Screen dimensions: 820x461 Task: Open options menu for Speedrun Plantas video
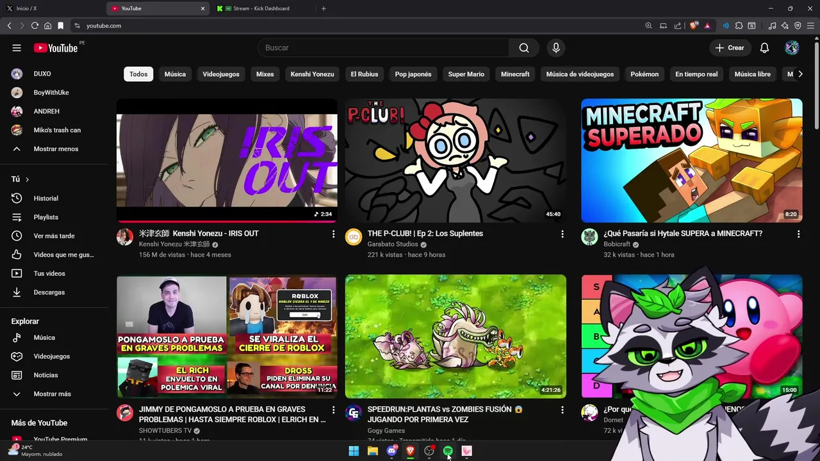coord(562,410)
